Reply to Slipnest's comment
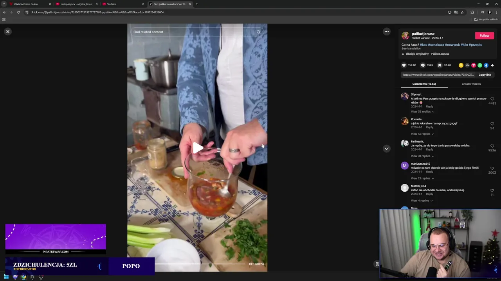Screen dimensions: 501x281 pyautogui.click(x=429, y=107)
